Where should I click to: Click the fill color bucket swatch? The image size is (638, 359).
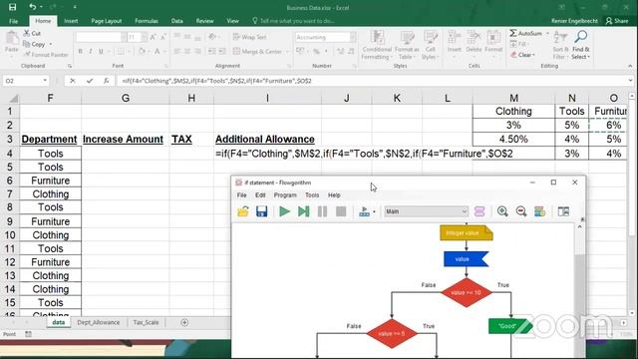click(142, 51)
